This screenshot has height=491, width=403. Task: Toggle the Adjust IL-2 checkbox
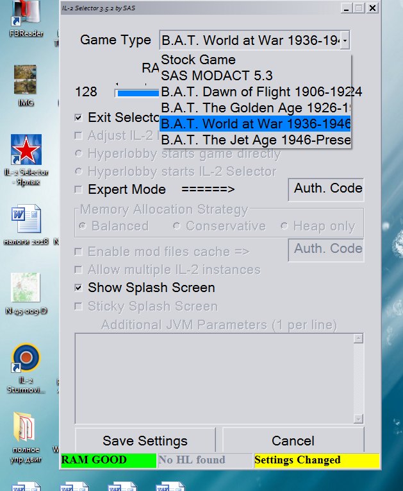[x=78, y=135]
